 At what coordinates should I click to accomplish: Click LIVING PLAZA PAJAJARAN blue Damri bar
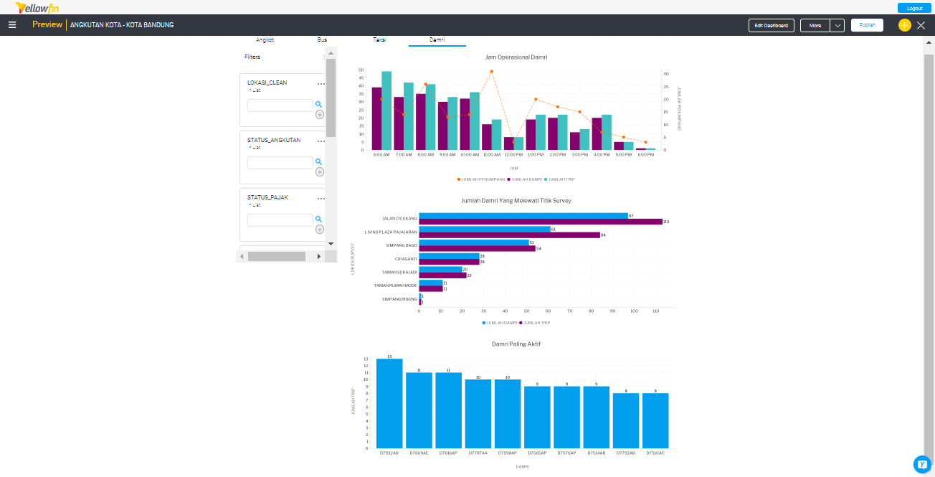click(x=485, y=230)
